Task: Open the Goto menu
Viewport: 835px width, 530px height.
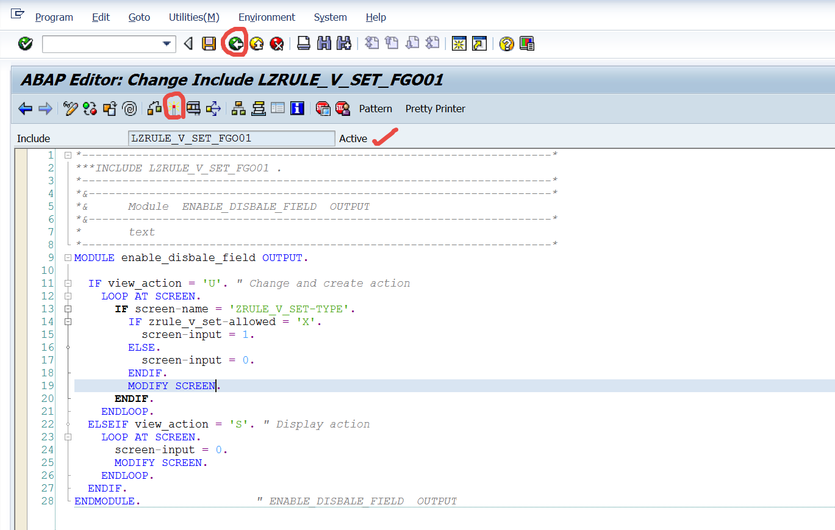Action: 139,17
